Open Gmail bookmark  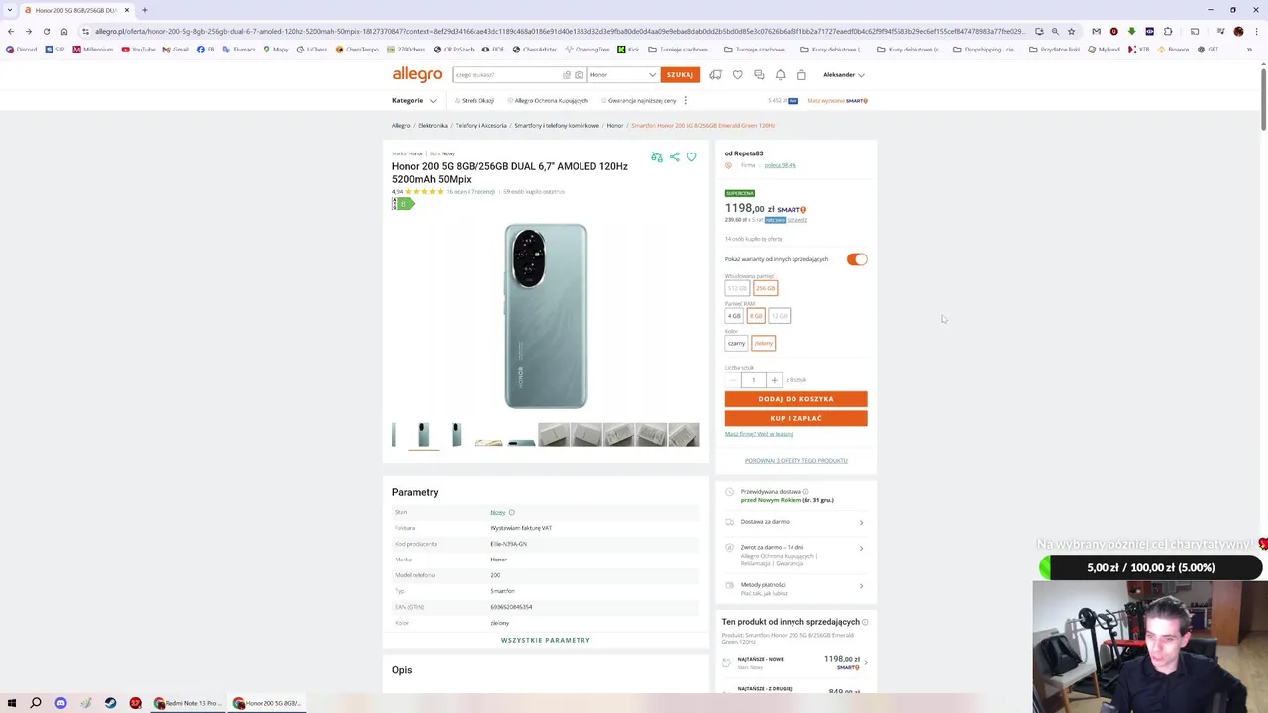(x=176, y=49)
